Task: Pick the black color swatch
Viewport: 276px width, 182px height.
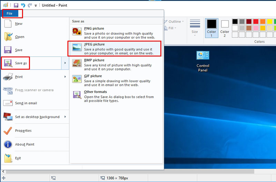Action: coord(235,22)
